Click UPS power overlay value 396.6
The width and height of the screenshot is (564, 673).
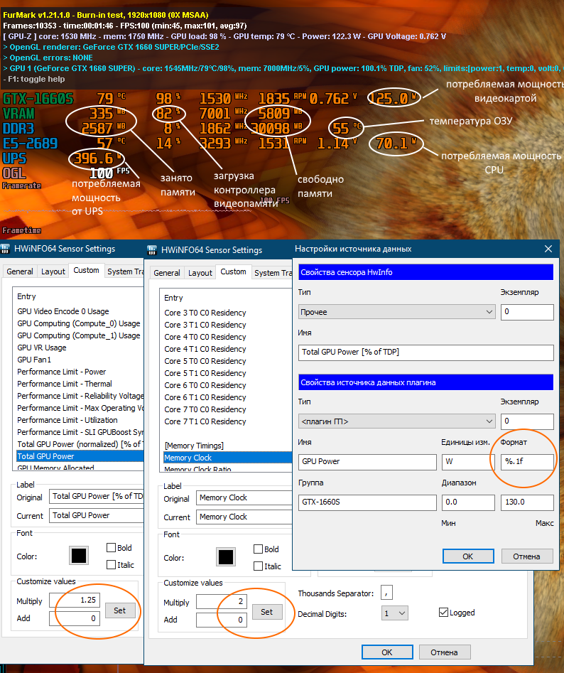pos(94,158)
